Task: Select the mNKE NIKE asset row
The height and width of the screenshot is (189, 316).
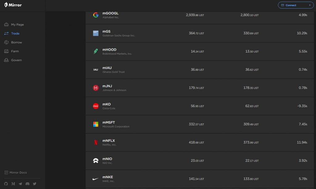Action: (200, 179)
